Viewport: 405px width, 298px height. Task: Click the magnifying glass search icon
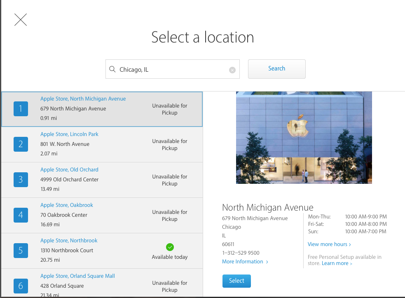(112, 69)
